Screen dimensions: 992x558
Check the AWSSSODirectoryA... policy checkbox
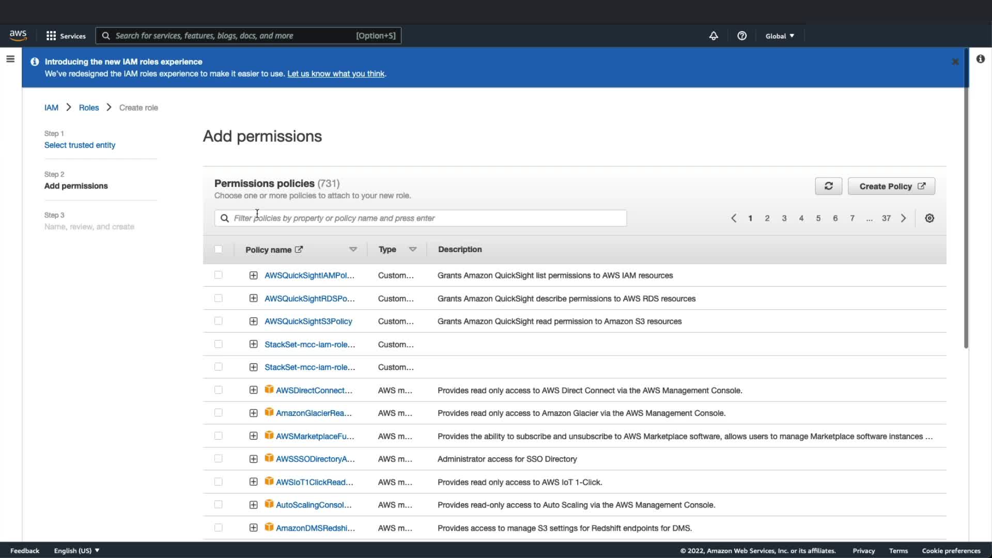(x=218, y=458)
